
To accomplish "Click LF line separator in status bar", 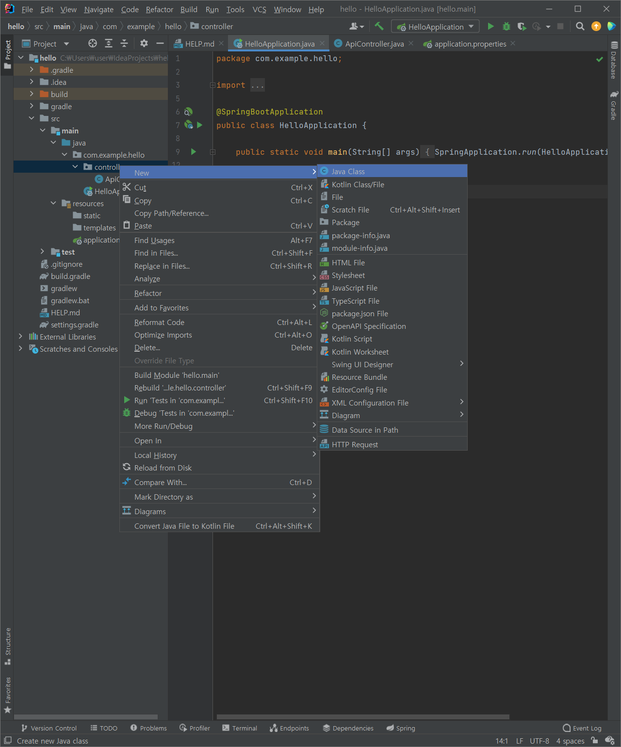I will [520, 741].
